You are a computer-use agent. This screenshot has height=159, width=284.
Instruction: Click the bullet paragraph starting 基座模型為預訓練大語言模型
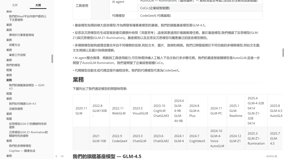[140, 25]
